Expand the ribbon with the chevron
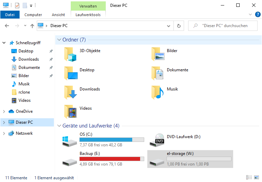This screenshot has width=262, height=182. coord(250,14)
